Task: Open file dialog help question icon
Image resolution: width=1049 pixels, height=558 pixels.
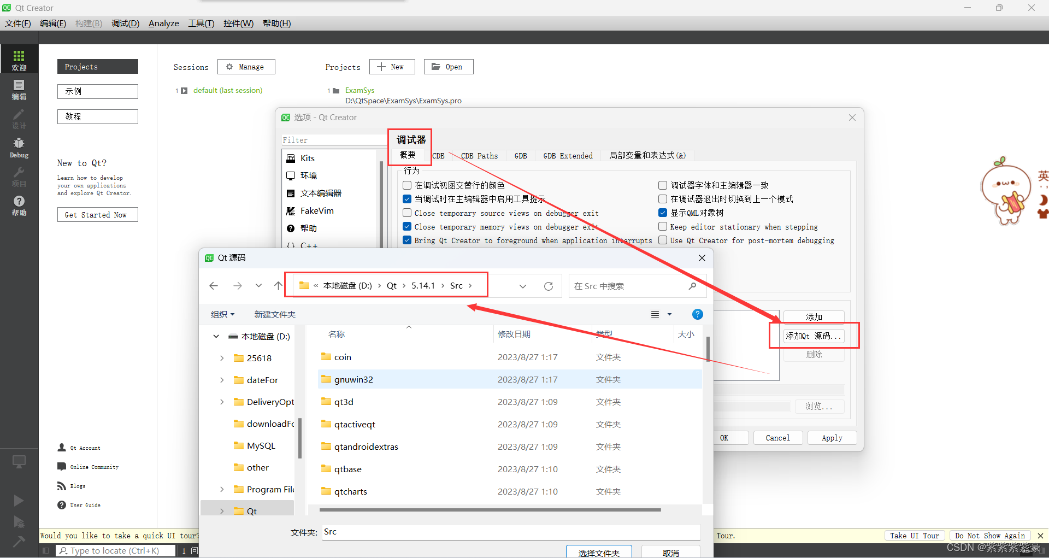Action: click(697, 314)
